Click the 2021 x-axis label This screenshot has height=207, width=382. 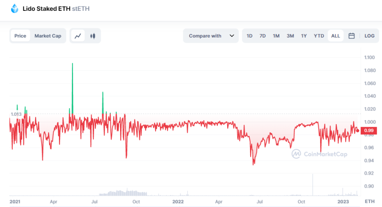point(15,202)
